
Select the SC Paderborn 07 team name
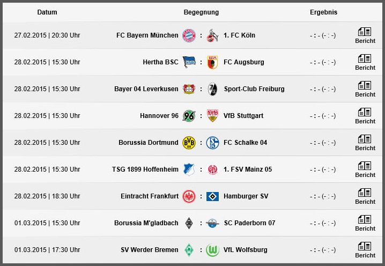pyautogui.click(x=249, y=223)
